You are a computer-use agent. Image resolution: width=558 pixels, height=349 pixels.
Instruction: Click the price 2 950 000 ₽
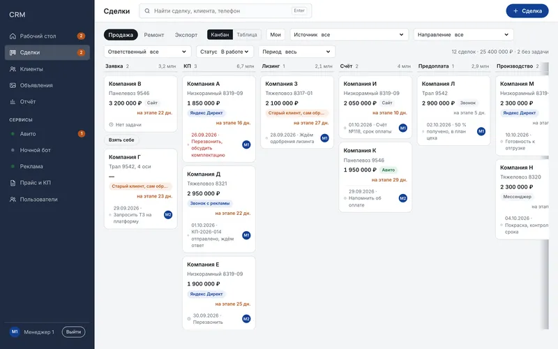[x=204, y=193]
